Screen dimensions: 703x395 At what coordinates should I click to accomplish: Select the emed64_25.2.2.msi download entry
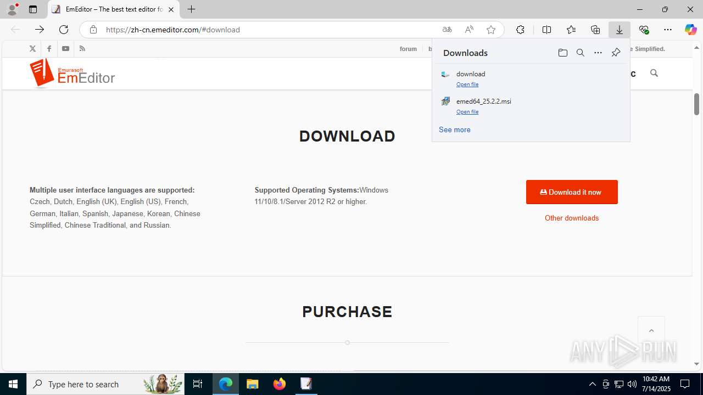[531, 105]
